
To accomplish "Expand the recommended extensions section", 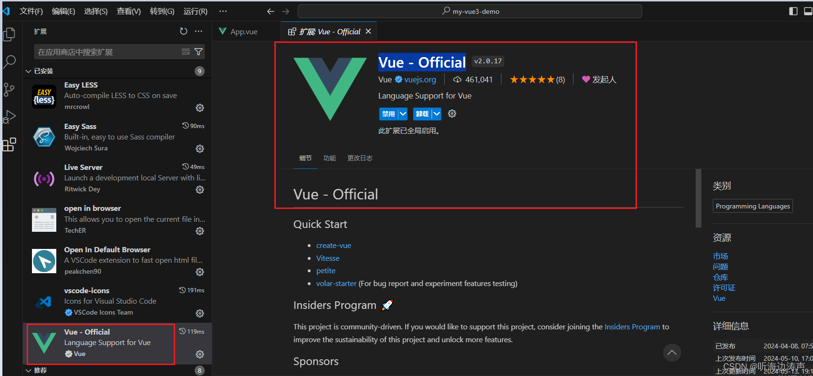I will tap(28, 370).
